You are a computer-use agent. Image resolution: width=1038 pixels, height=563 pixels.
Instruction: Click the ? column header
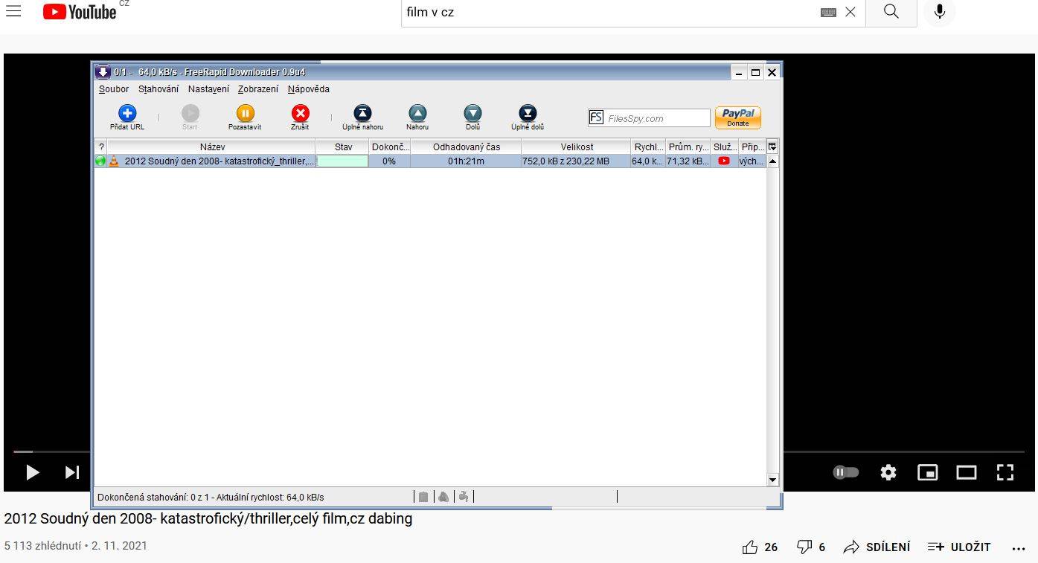101,147
